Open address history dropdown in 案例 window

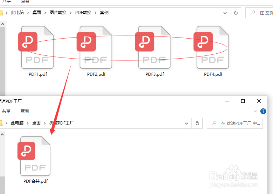coord(225,13)
